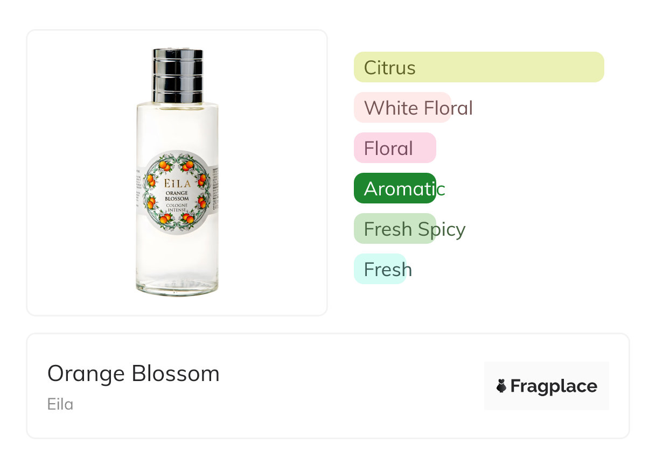The image size is (656, 465).
Task: Click COLOGNE INTENSE on the bottle label
Action: click(x=177, y=209)
